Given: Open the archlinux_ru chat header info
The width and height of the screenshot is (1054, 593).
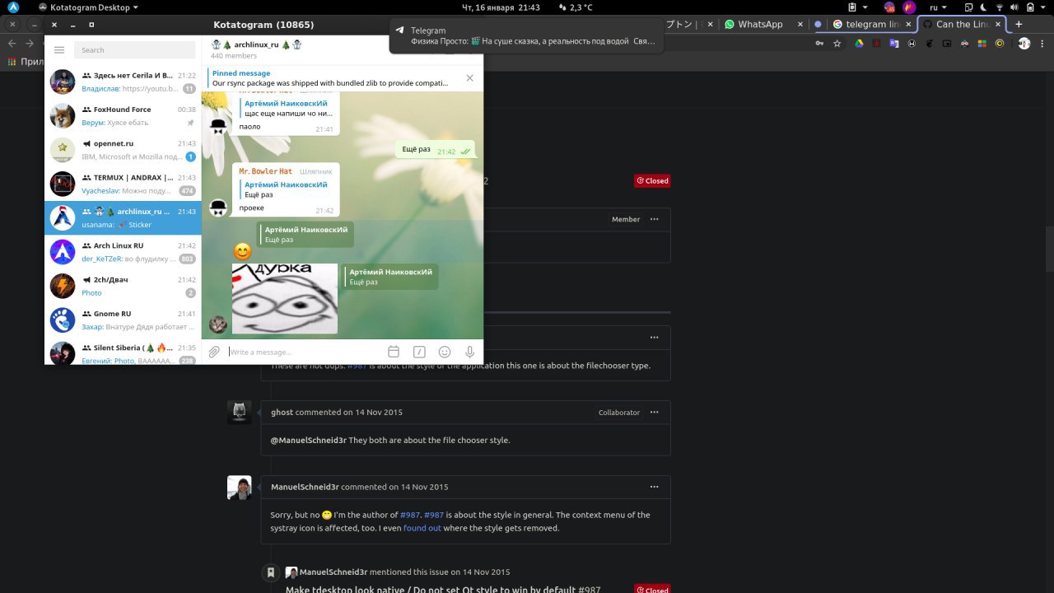Looking at the screenshot, I should click(x=257, y=49).
